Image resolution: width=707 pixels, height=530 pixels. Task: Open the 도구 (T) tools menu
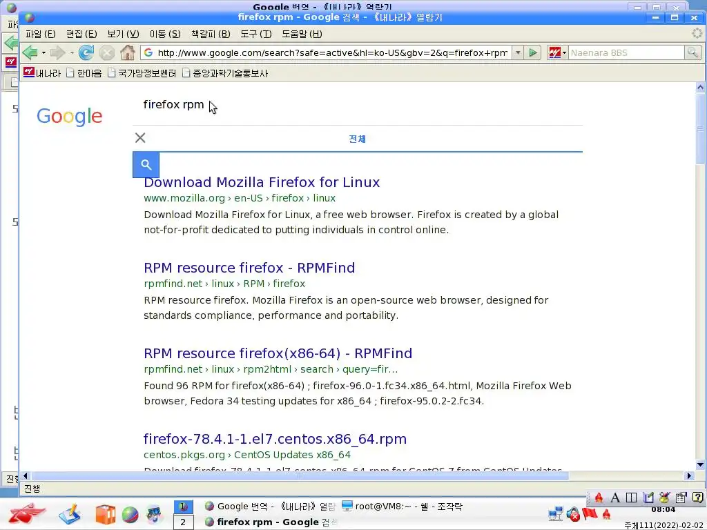[256, 34]
